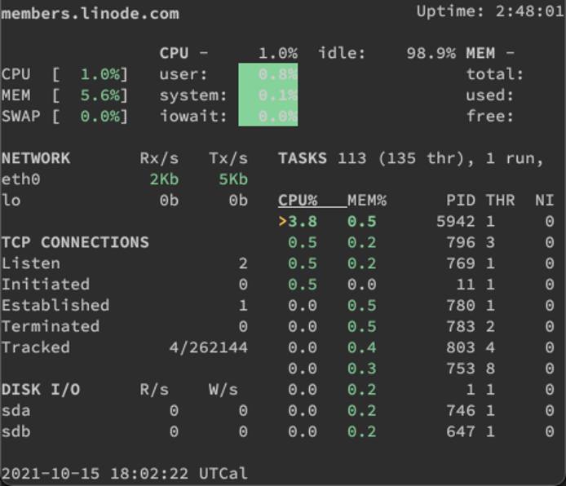The image size is (566, 486).
Task: Click the DISK I/O section header
Action: [41, 389]
